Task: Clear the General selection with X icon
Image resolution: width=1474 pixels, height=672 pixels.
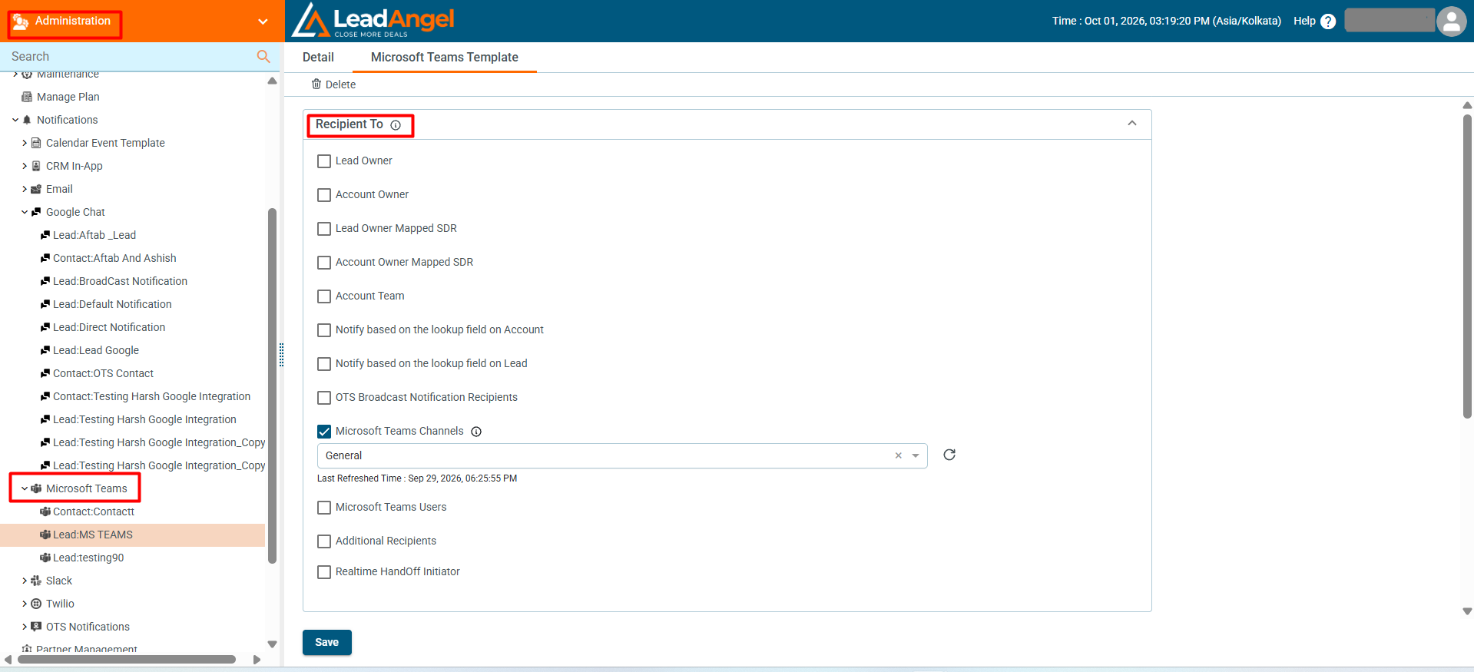Action: pos(899,455)
